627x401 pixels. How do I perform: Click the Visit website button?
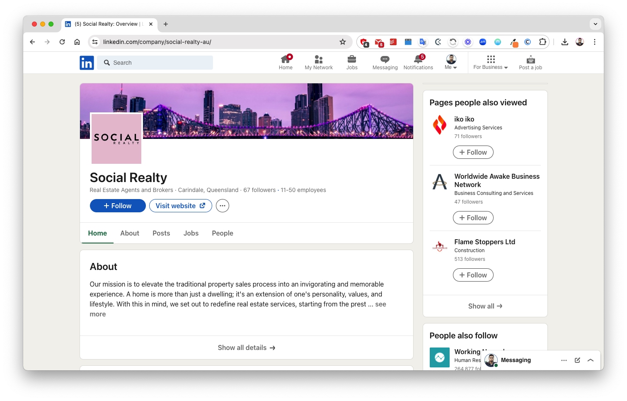(x=181, y=206)
